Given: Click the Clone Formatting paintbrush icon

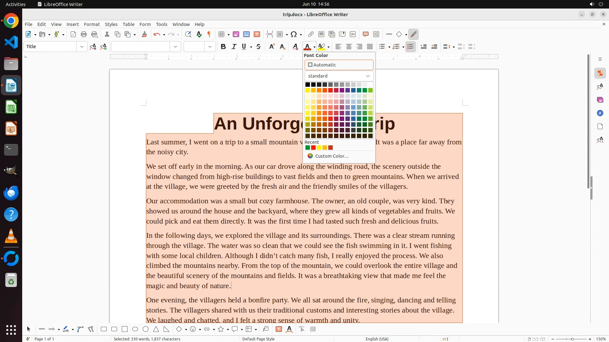Looking at the screenshot, I should [144, 35].
